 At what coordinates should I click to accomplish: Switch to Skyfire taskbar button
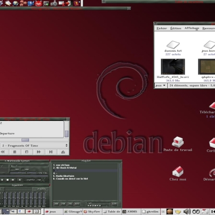[92, 212]
